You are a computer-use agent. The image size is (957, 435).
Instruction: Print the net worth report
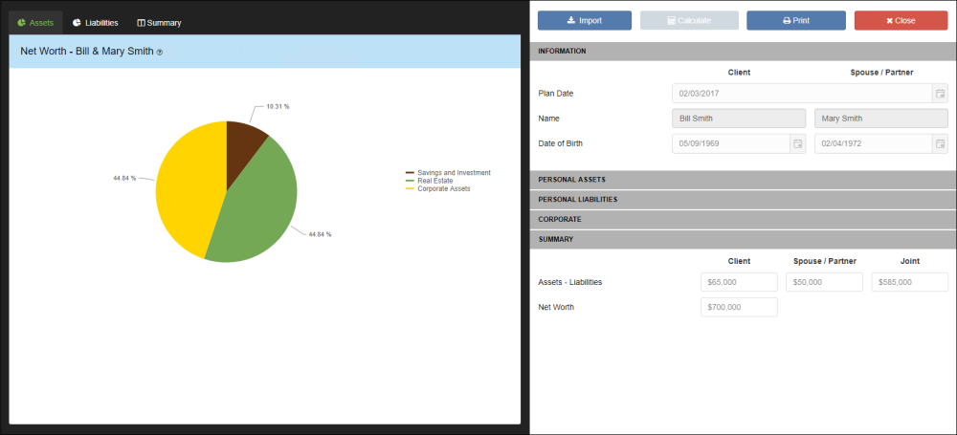coord(796,21)
